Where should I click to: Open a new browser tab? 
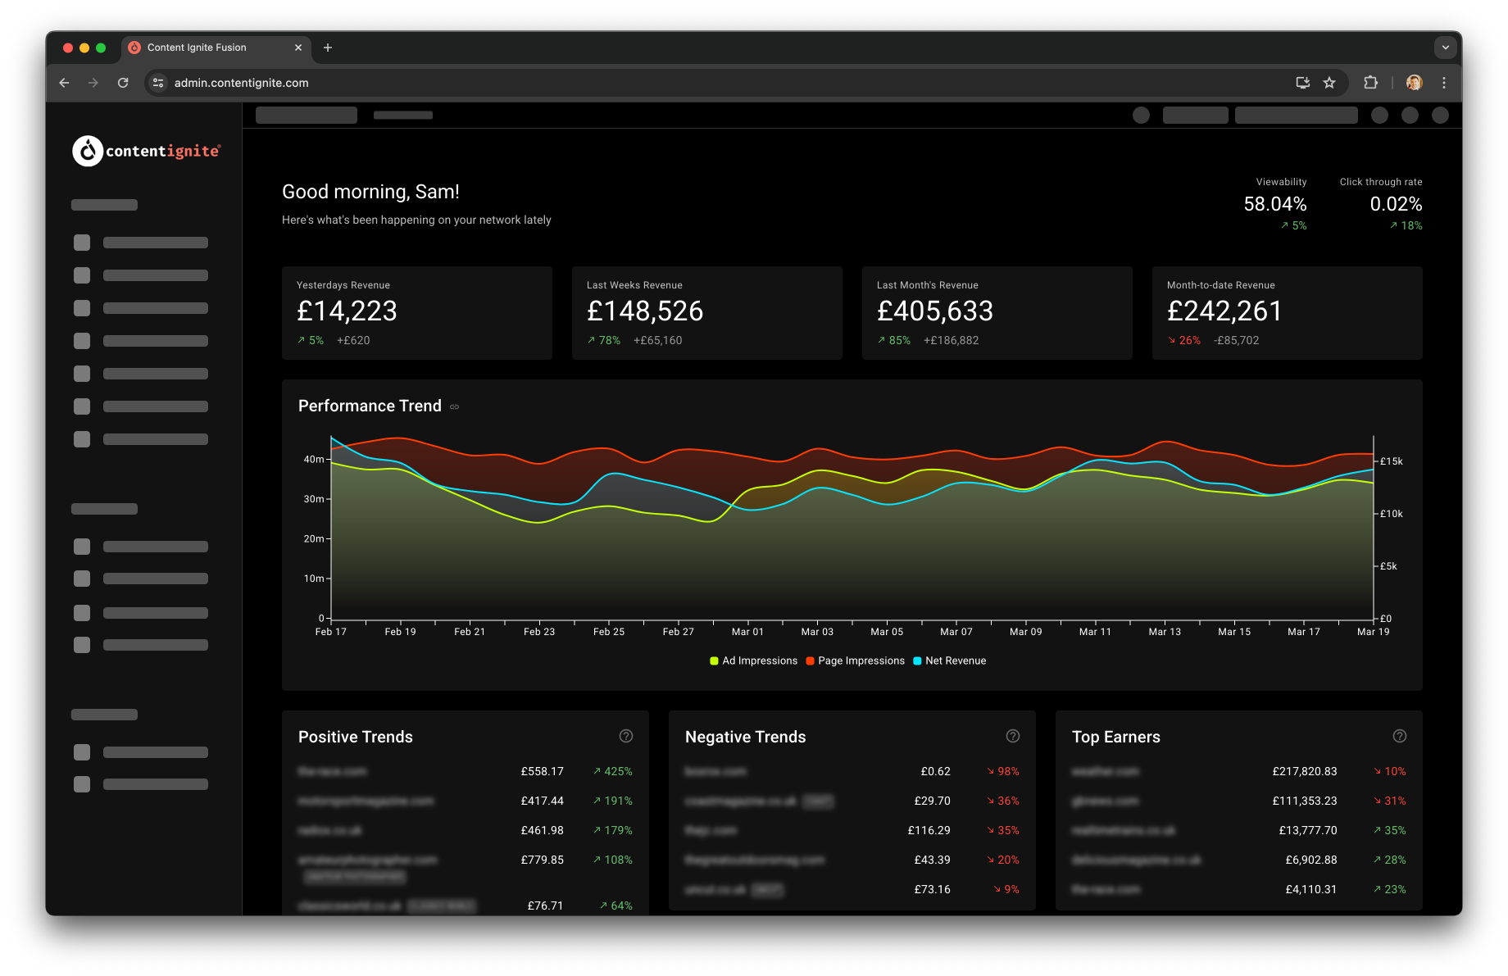(328, 48)
